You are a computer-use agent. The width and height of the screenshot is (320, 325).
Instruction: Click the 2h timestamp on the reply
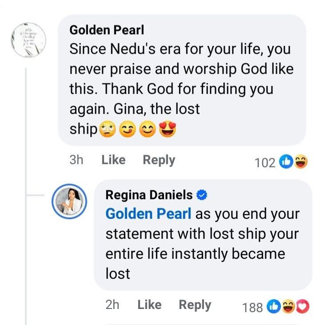point(112,305)
